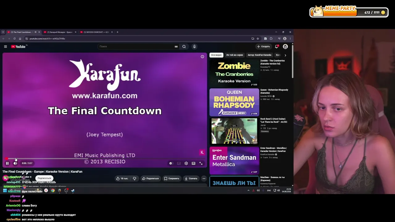Show hidden system tray icons
This screenshot has height=222, width=395.
[x=248, y=191]
